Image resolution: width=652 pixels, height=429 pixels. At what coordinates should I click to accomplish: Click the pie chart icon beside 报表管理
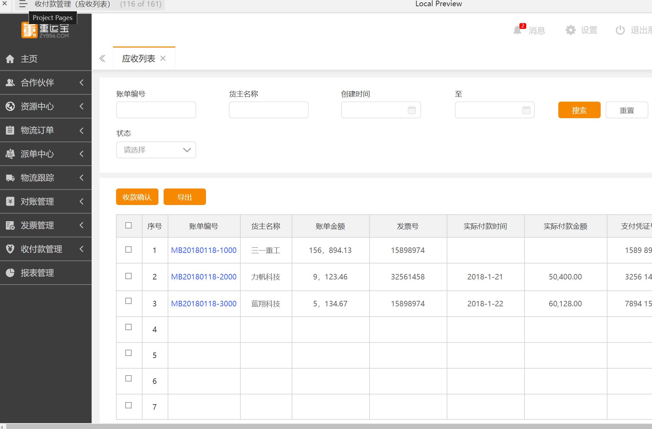(10, 273)
